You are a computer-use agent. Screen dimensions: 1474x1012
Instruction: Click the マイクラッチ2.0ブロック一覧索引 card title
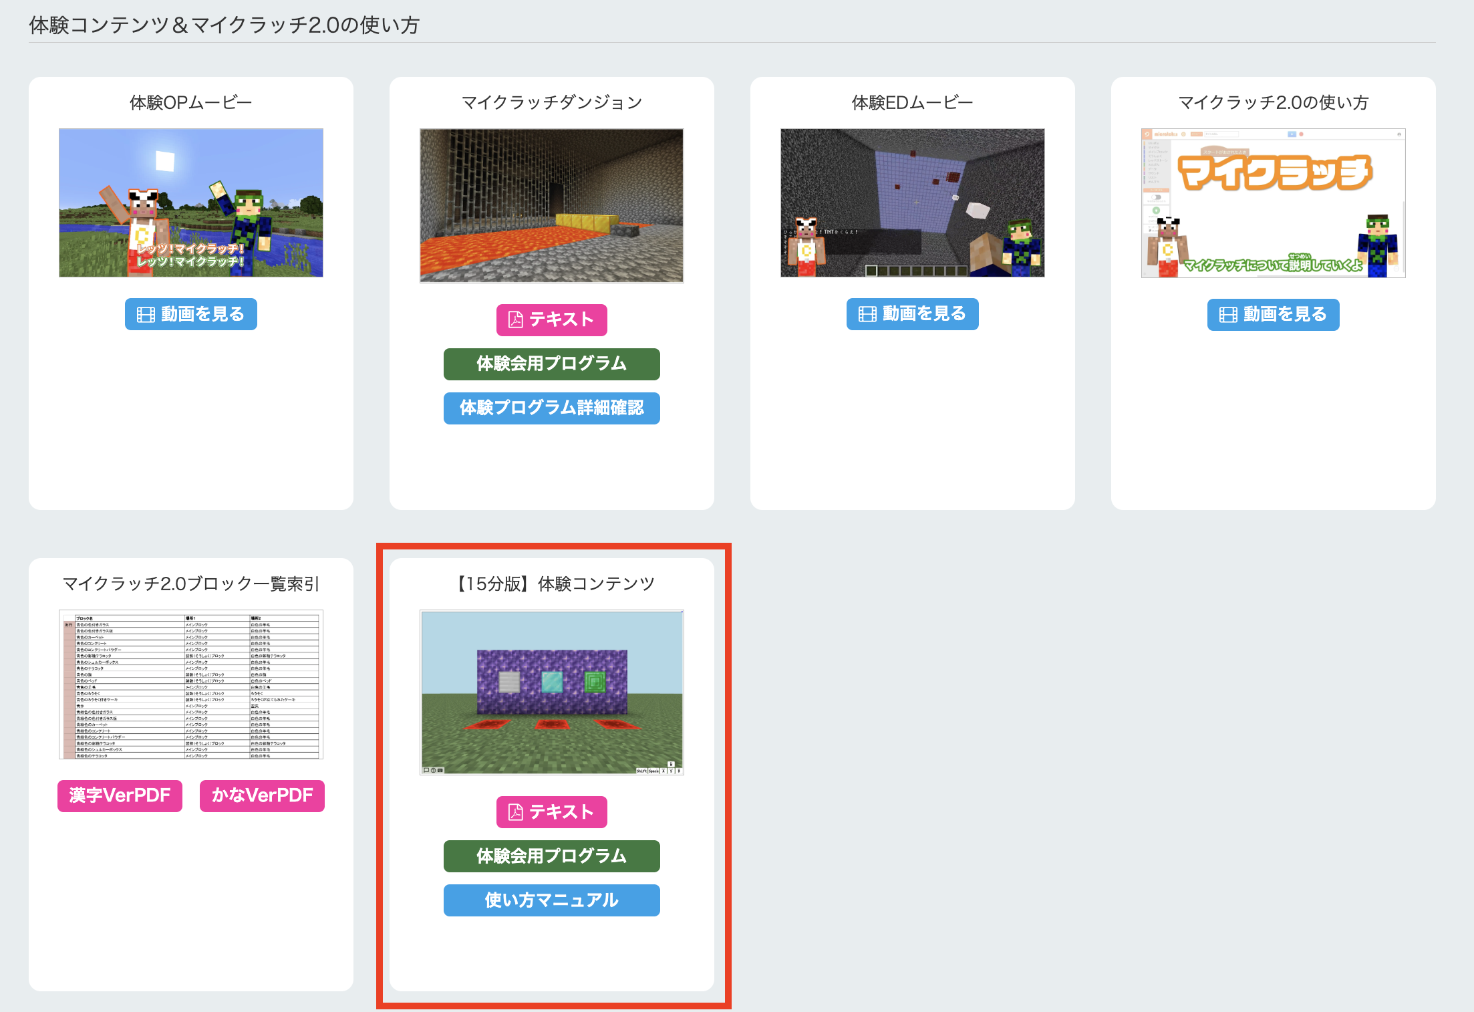point(191,584)
